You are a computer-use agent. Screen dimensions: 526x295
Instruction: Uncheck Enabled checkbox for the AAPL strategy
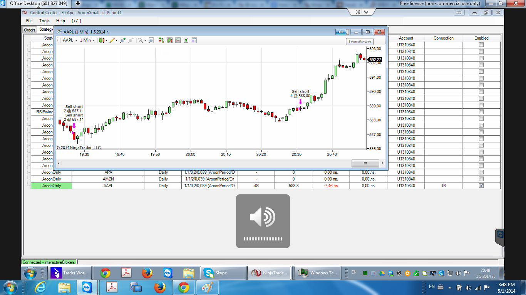tap(481, 186)
